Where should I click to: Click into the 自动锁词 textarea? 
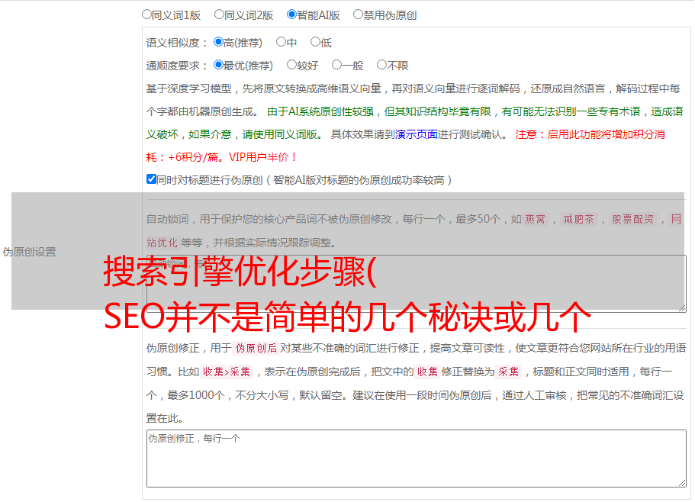tap(417, 284)
